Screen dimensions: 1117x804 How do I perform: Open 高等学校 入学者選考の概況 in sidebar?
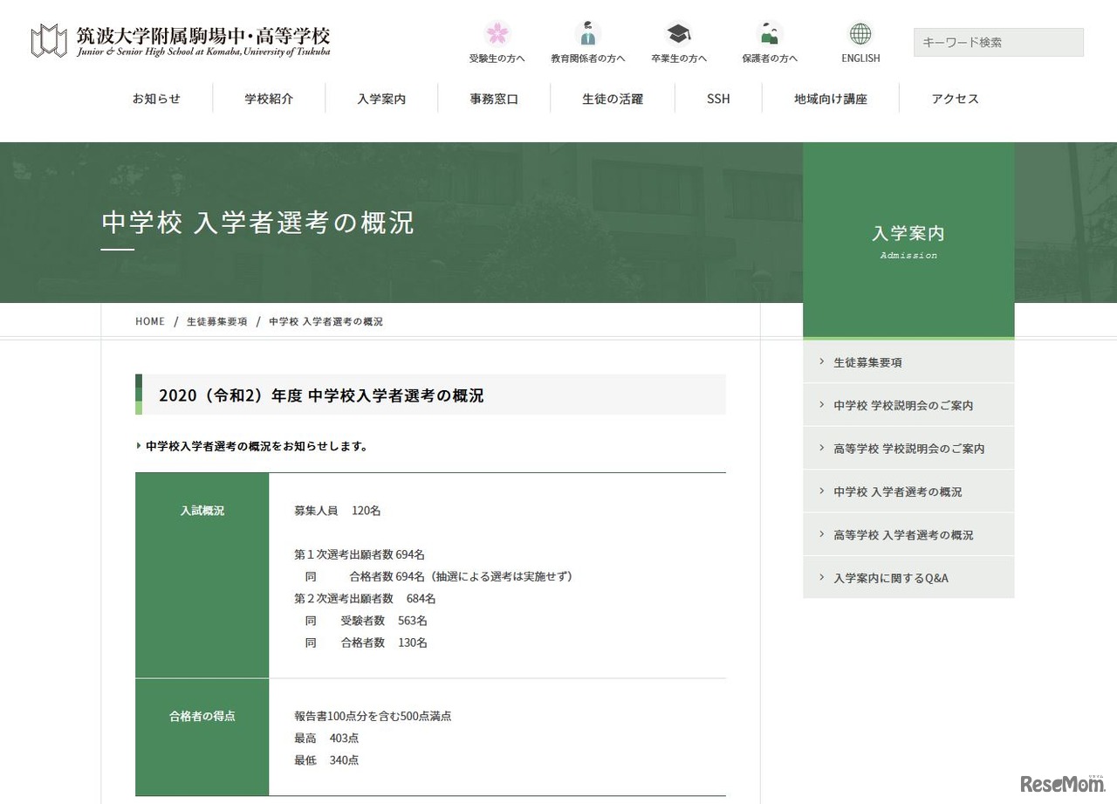click(x=903, y=535)
